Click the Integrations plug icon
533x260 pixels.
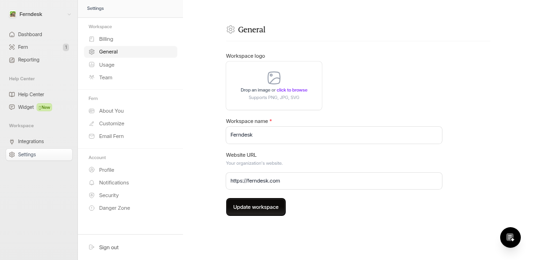click(12, 141)
